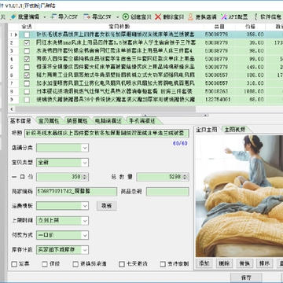Check the checkbox in table row 9

(x=27, y=100)
